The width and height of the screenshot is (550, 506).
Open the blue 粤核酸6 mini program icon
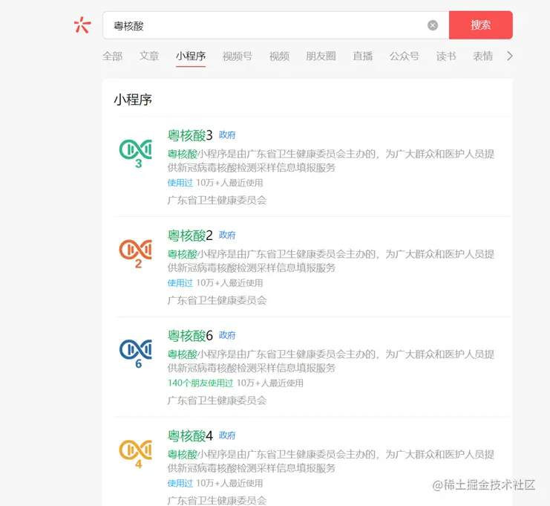[x=136, y=354]
